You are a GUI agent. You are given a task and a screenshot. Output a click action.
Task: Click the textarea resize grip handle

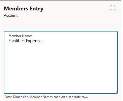click(x=116, y=93)
